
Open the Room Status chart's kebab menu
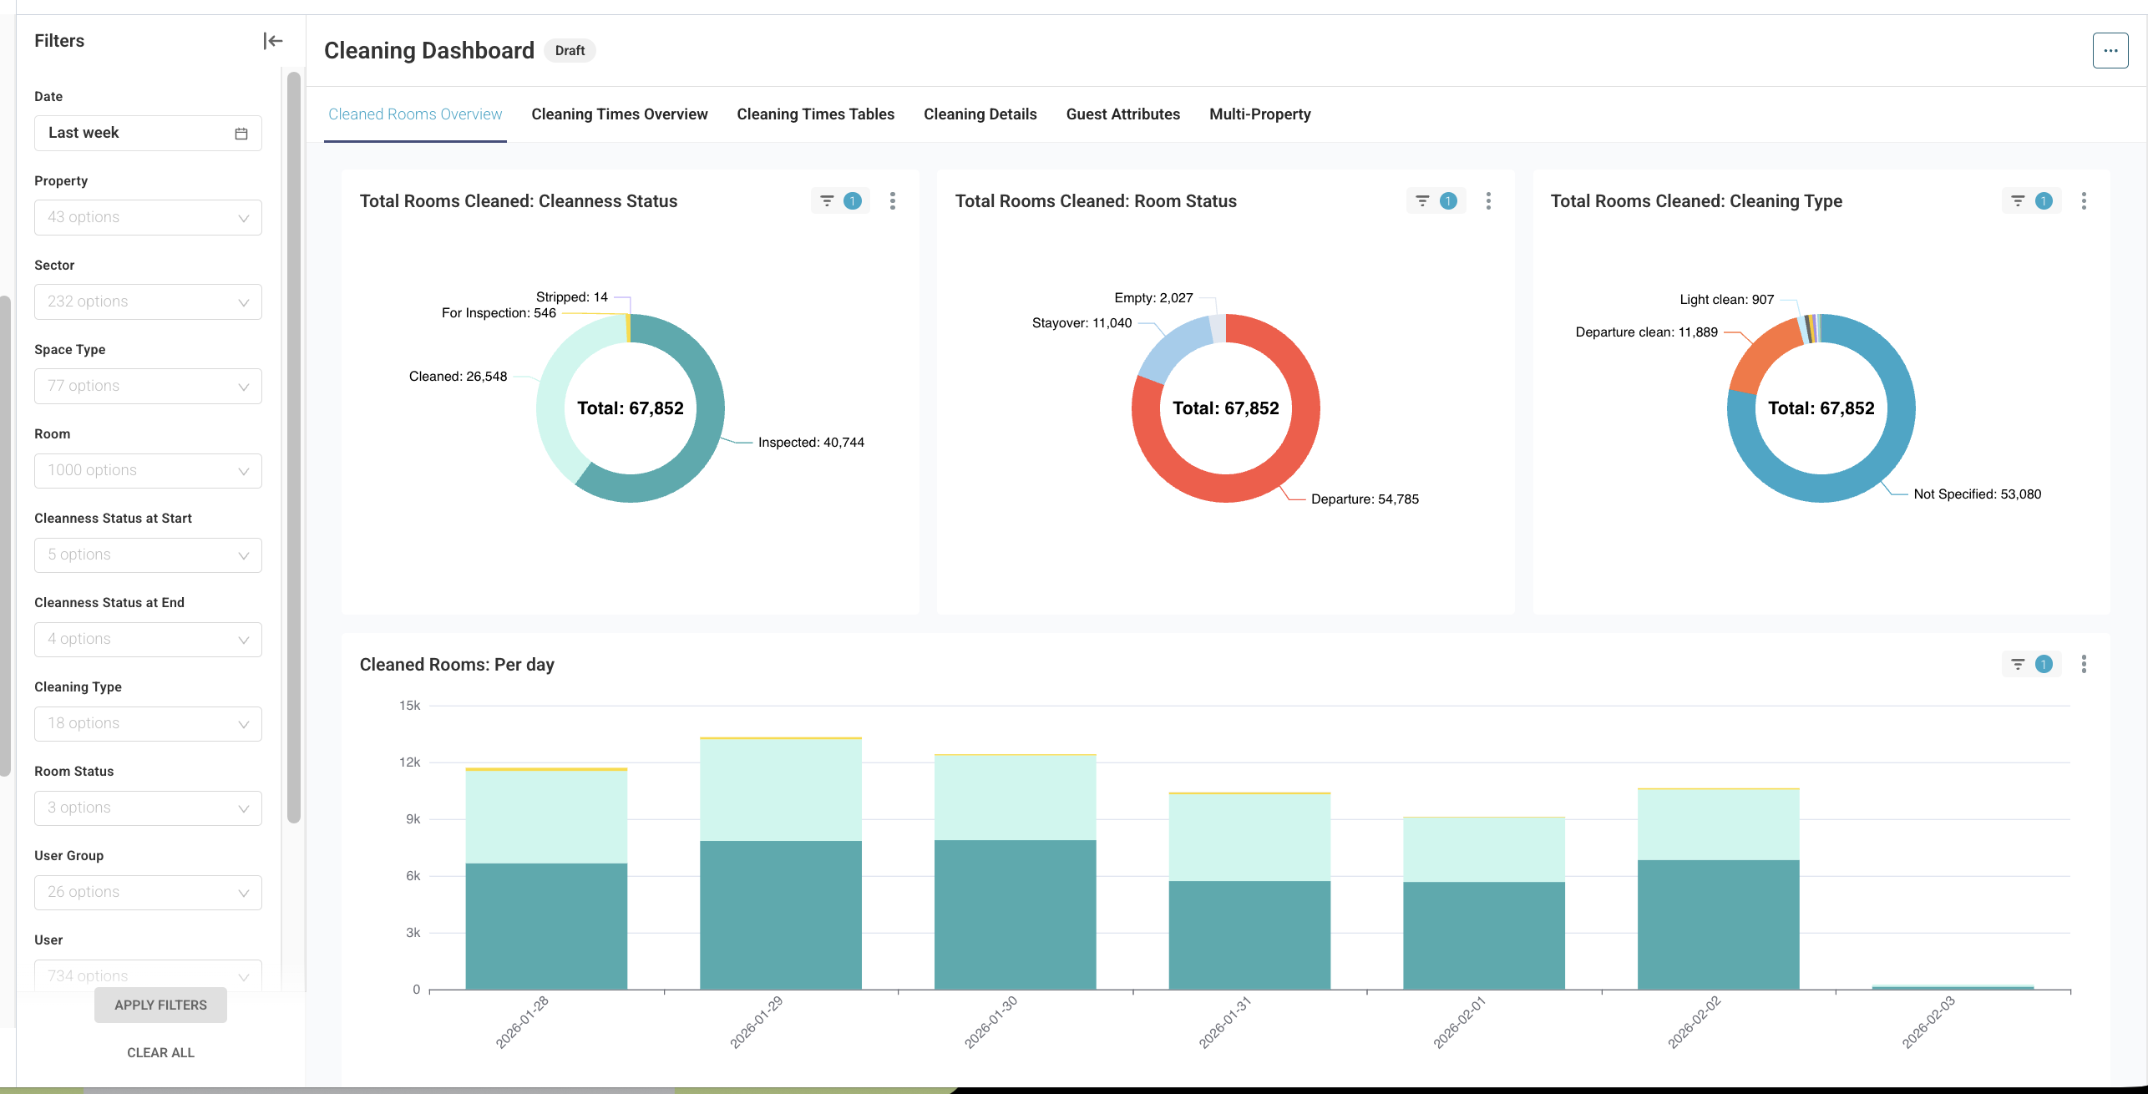click(x=1488, y=201)
